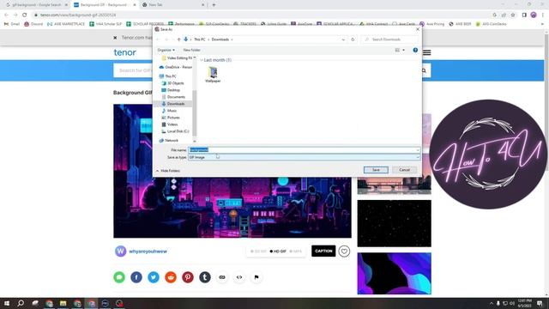This screenshot has height=309, width=549.
Task: Click Downloads in the breadcrumb path
Action: coord(220,39)
